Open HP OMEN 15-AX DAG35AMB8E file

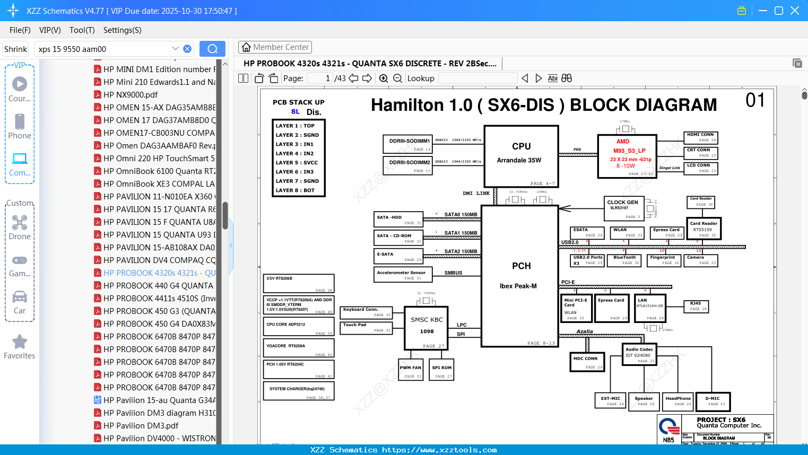point(154,107)
